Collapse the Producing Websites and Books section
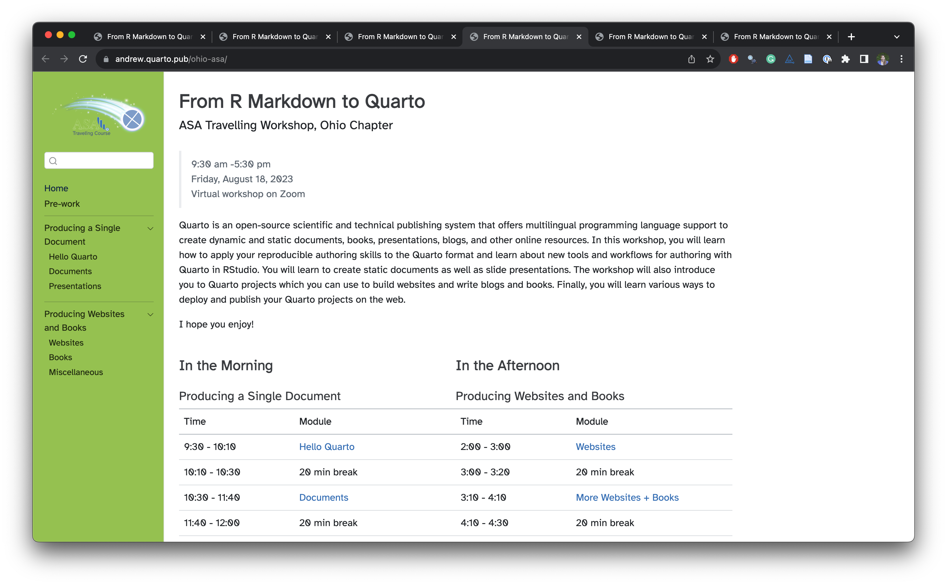The width and height of the screenshot is (947, 585). (x=150, y=314)
